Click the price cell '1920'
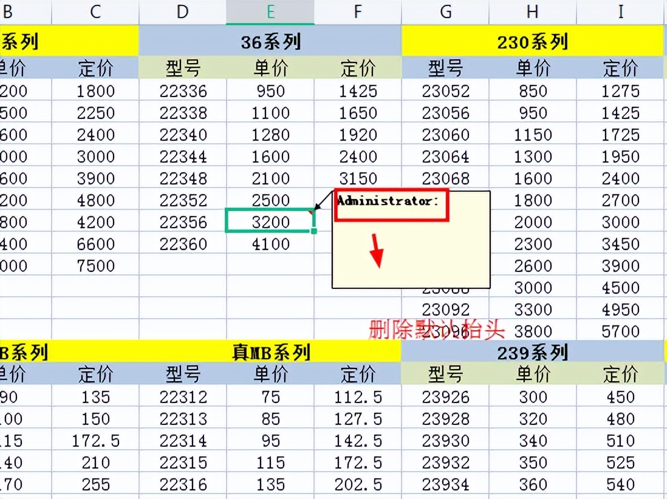Viewport: 667px width, 499px height. 358,134
